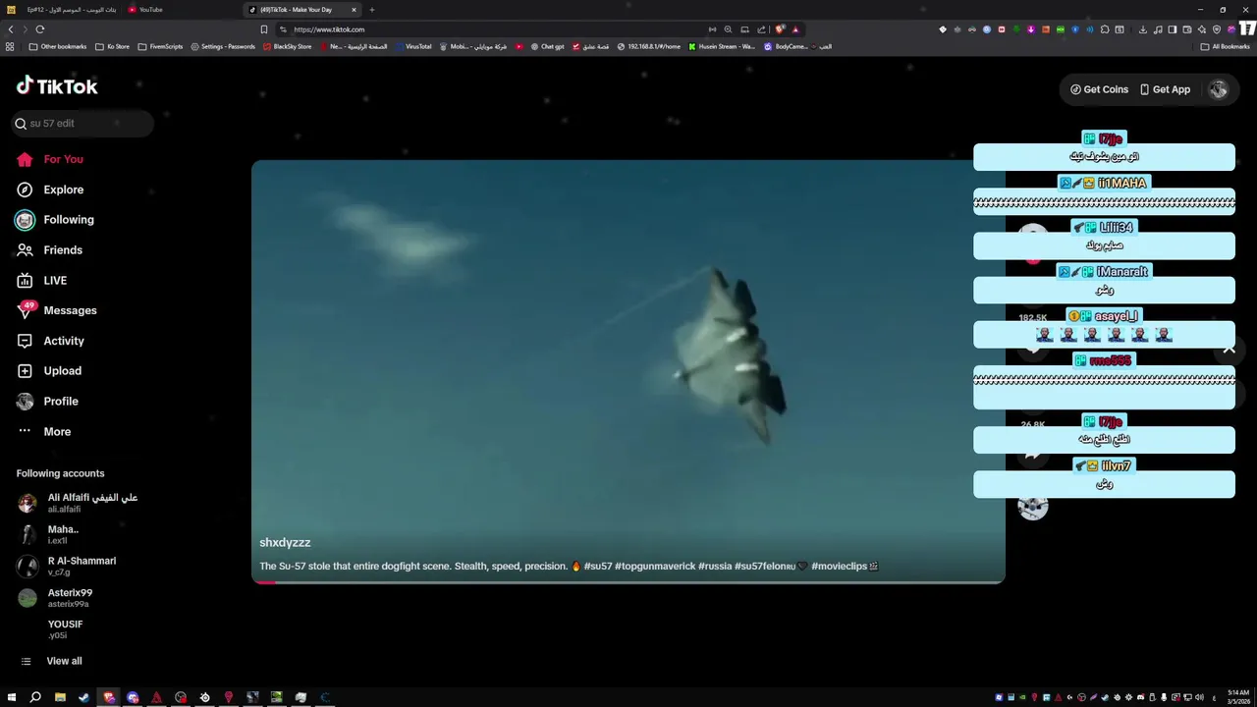Expand the All Bookmarks folder

point(1226,46)
